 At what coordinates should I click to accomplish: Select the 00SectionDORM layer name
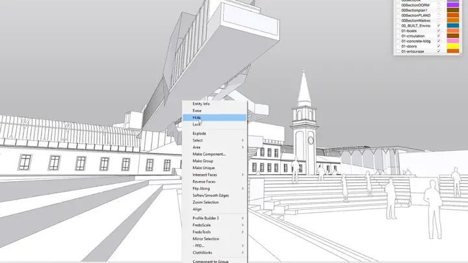pos(415,5)
